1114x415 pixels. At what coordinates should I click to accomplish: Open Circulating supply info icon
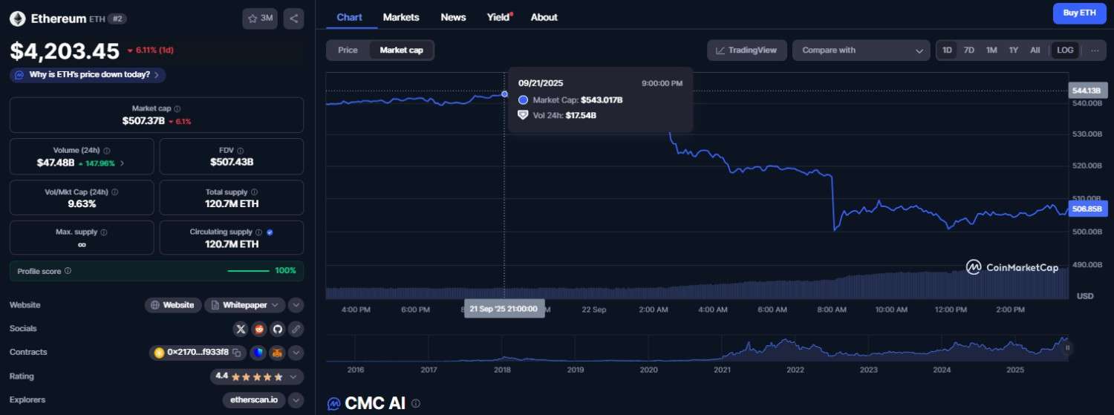coord(259,232)
